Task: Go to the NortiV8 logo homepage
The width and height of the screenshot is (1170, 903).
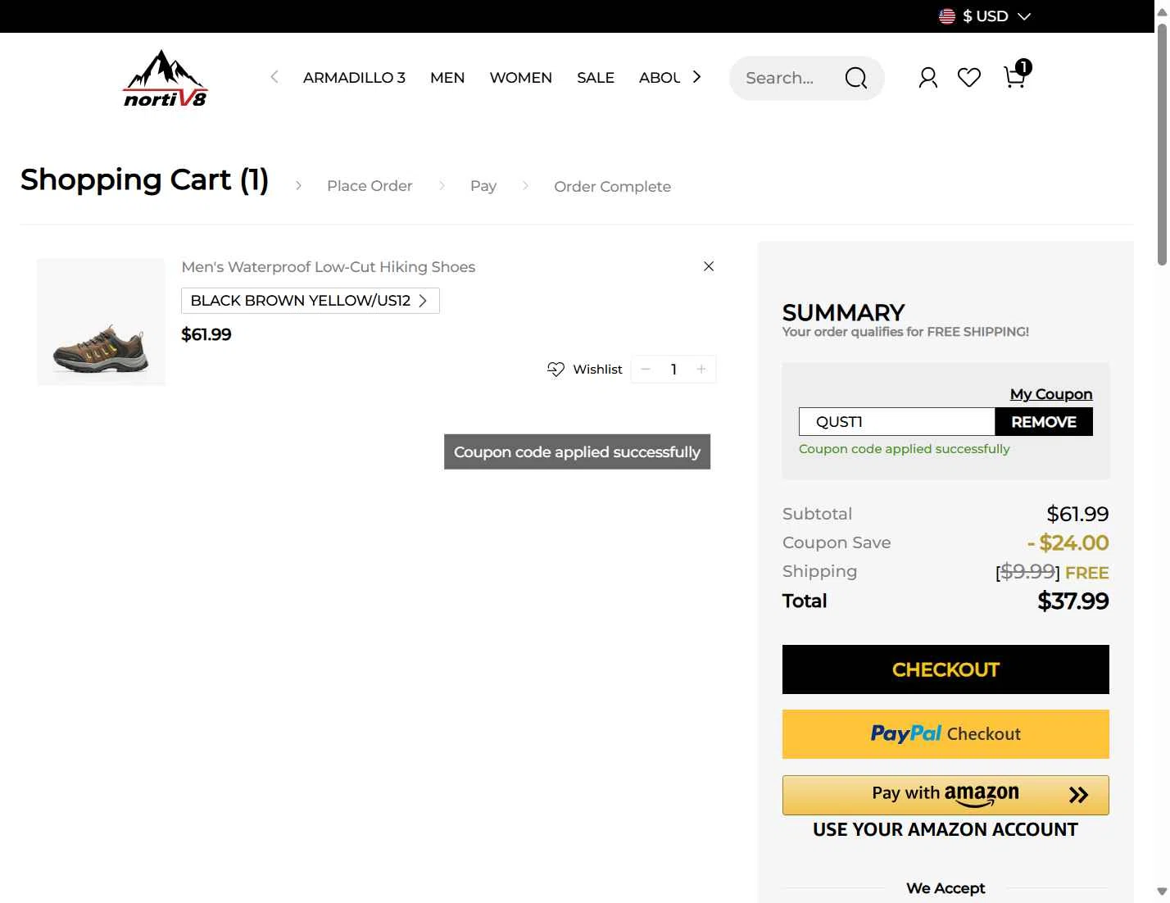Action: click(166, 79)
